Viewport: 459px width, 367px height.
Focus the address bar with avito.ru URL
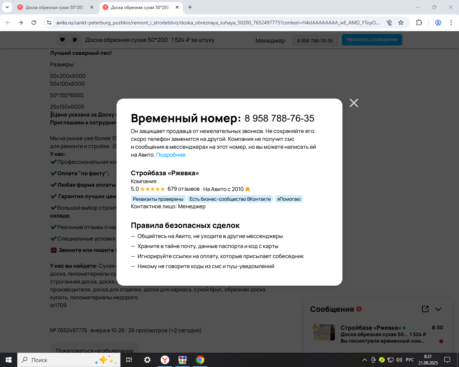218,23
